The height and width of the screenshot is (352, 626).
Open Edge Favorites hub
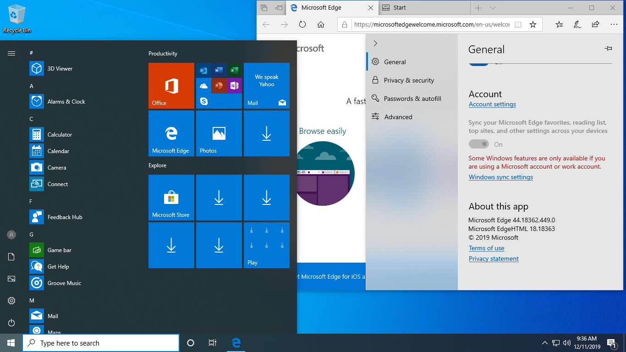coord(559,24)
